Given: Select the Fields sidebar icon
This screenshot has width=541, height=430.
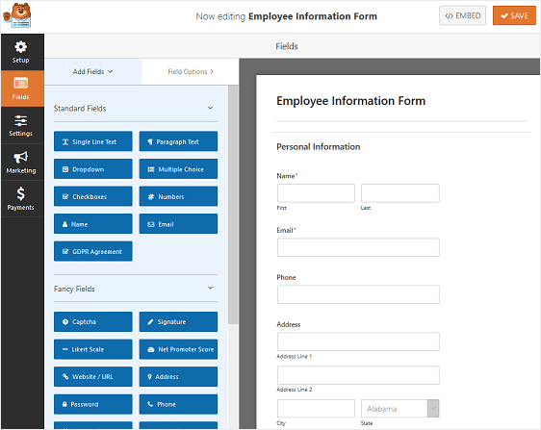Looking at the screenshot, I should point(22,89).
